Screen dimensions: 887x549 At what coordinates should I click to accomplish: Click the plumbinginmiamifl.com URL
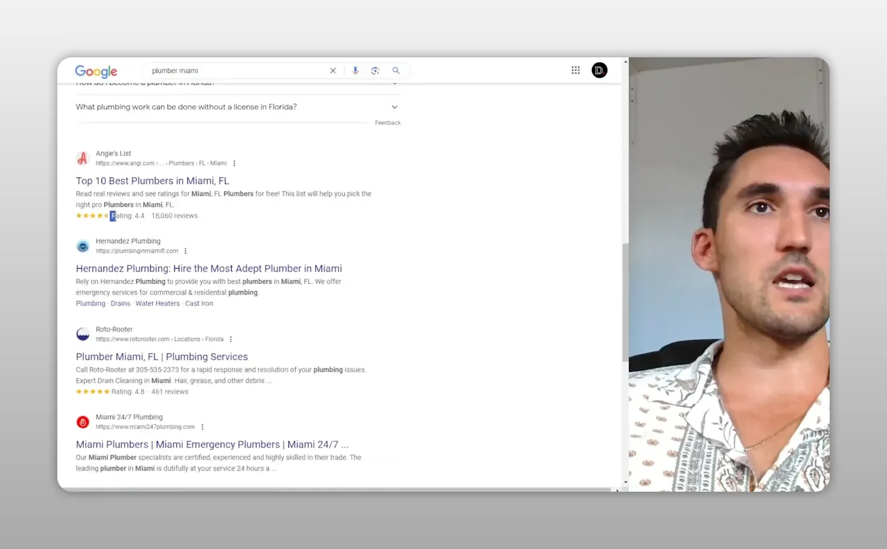[x=137, y=251]
